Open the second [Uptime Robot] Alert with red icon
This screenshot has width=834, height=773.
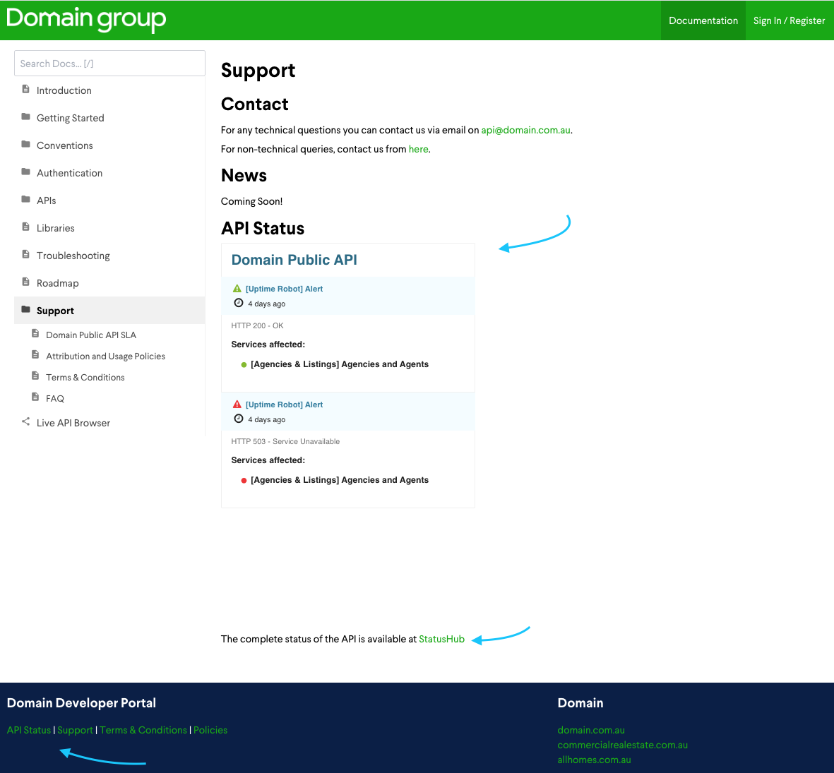[284, 405]
